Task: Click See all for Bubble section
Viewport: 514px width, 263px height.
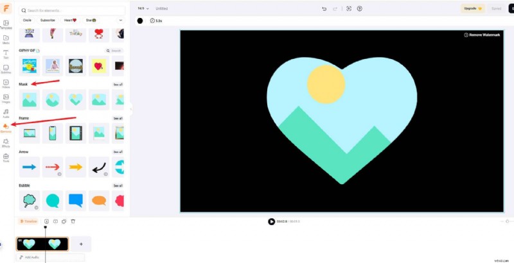Action: (x=118, y=186)
